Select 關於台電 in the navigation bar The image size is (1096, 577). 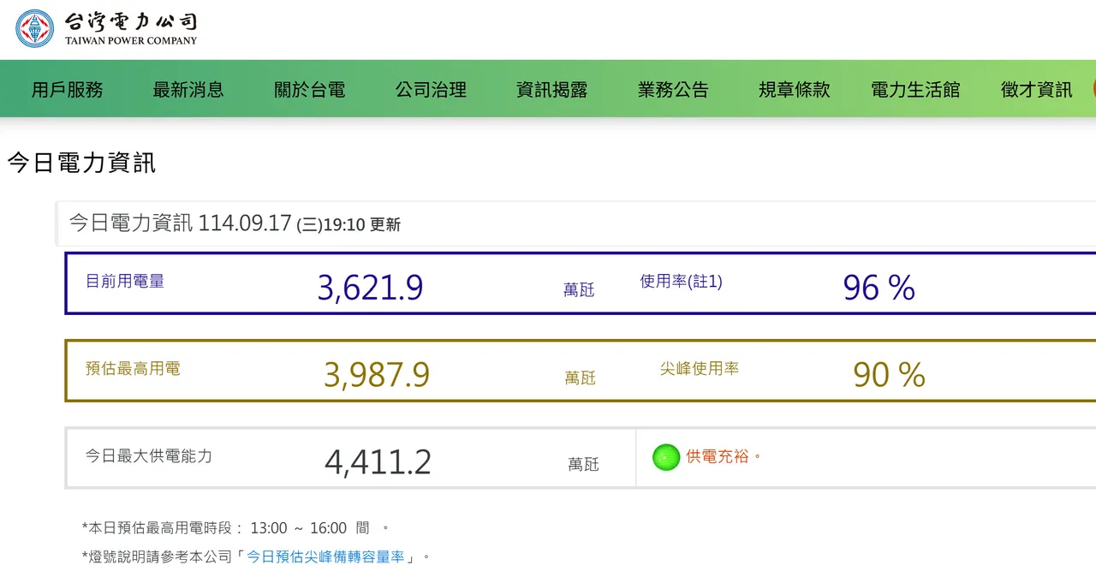tap(310, 89)
